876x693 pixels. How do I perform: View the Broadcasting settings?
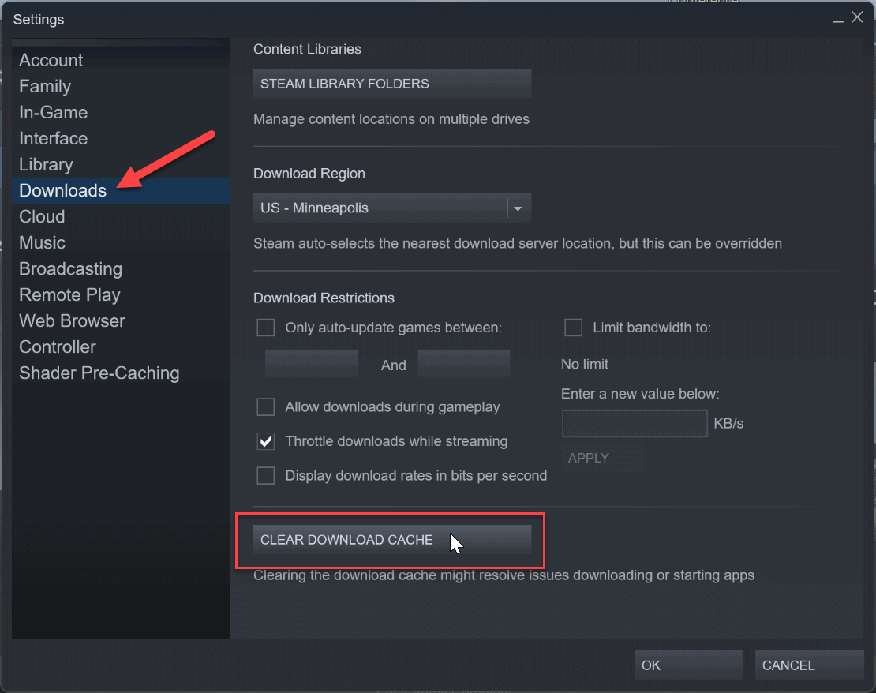click(70, 268)
